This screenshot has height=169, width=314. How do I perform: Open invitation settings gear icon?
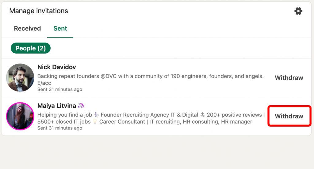click(298, 11)
